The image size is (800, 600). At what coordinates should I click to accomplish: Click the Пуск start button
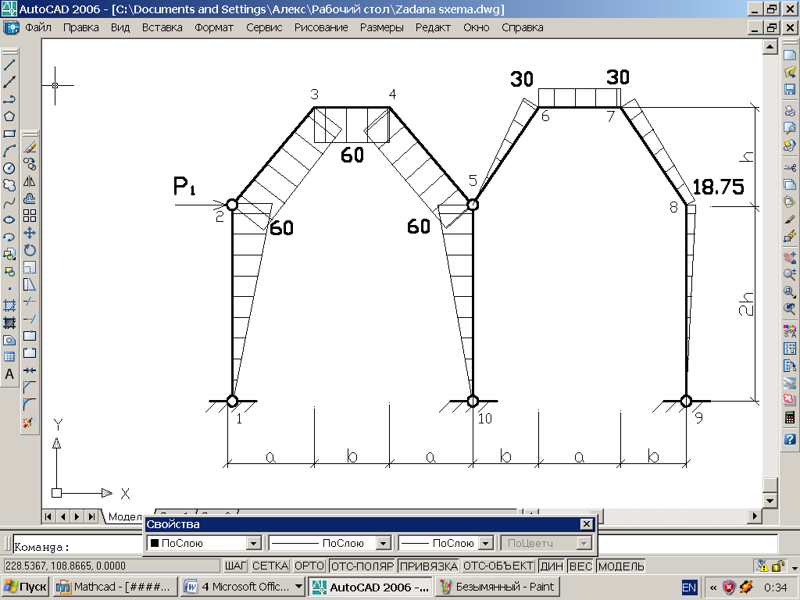tap(26, 587)
